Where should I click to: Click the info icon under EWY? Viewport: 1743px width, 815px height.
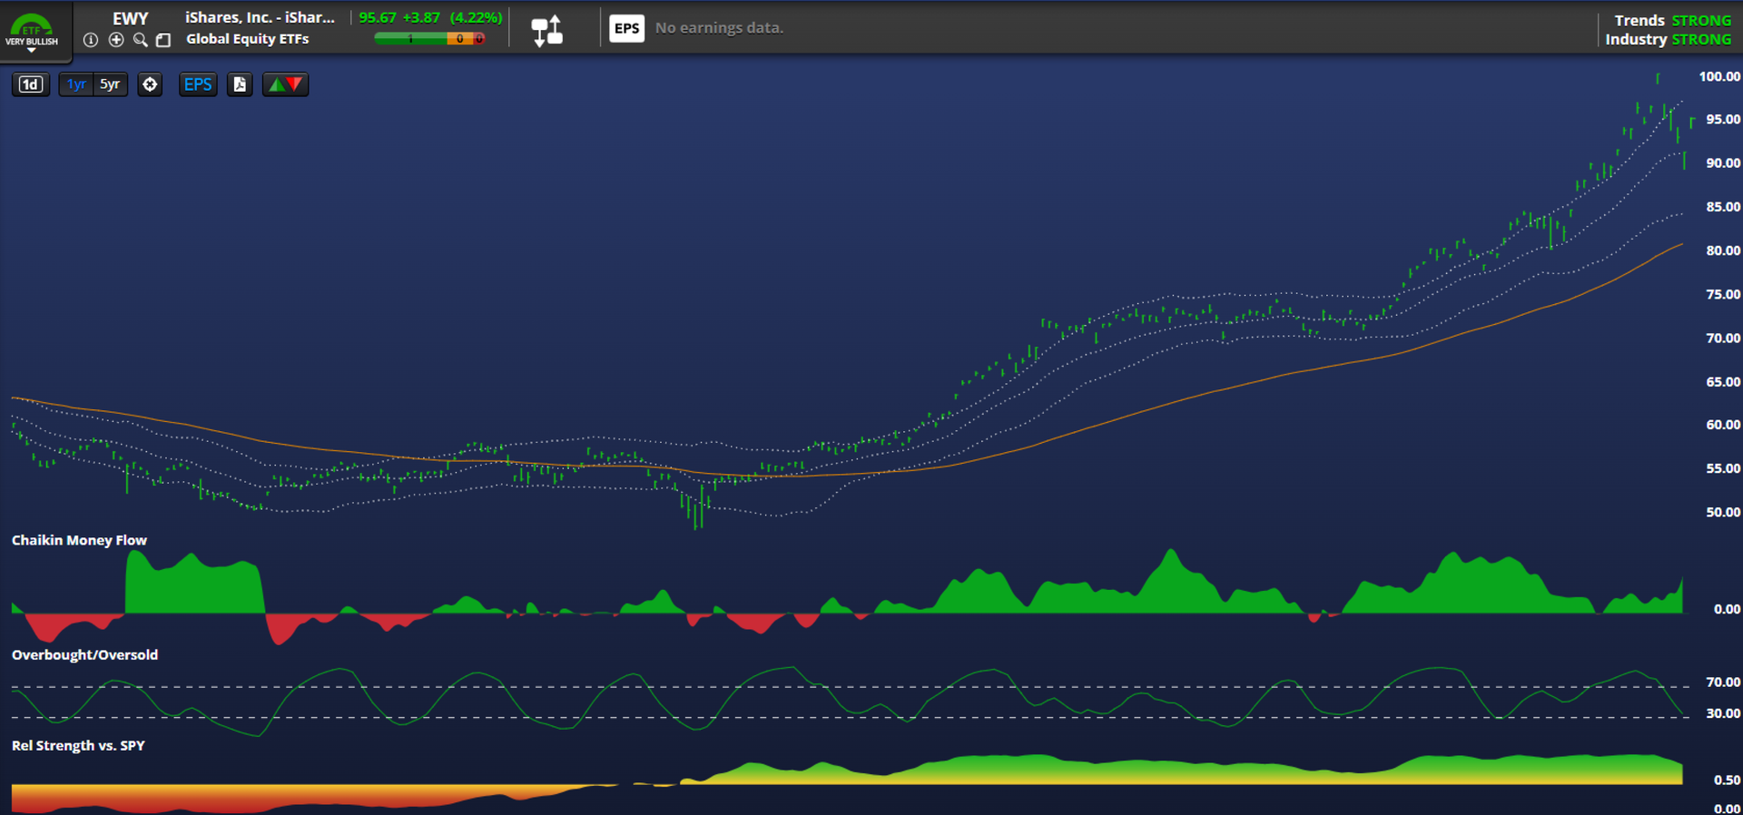(x=91, y=40)
